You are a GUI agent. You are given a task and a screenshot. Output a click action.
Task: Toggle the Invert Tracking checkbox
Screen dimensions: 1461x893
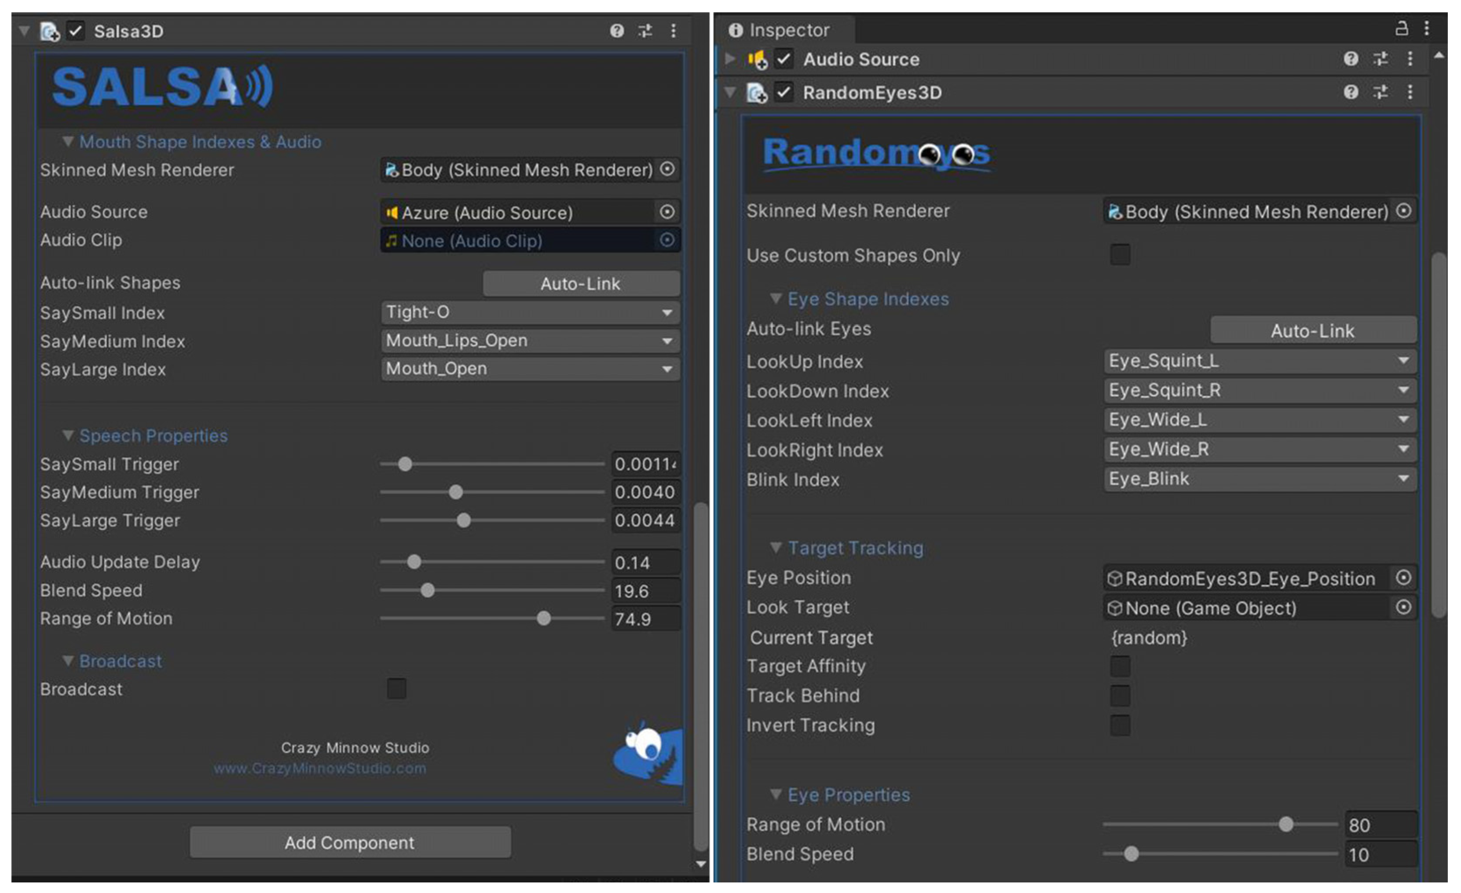[1120, 725]
